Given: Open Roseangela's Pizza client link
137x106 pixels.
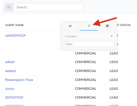Looking at the screenshot, I should pos(19,80).
